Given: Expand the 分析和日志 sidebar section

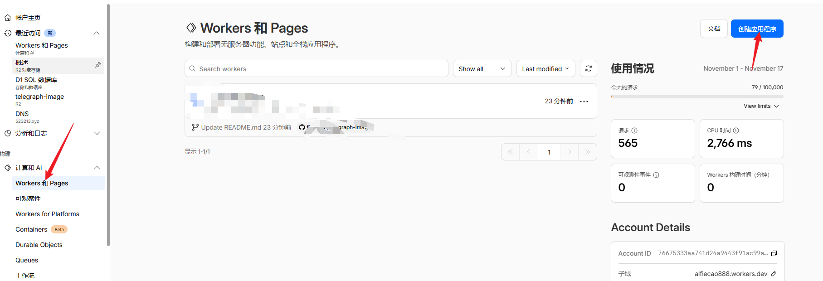Looking at the screenshot, I should click(x=97, y=133).
